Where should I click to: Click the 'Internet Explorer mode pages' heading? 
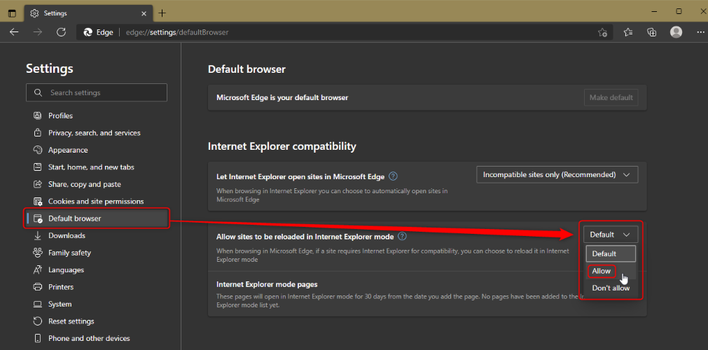pyautogui.click(x=267, y=284)
